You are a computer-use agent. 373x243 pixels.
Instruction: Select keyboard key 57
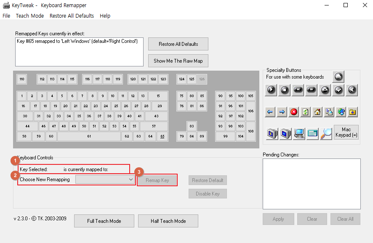154,126
